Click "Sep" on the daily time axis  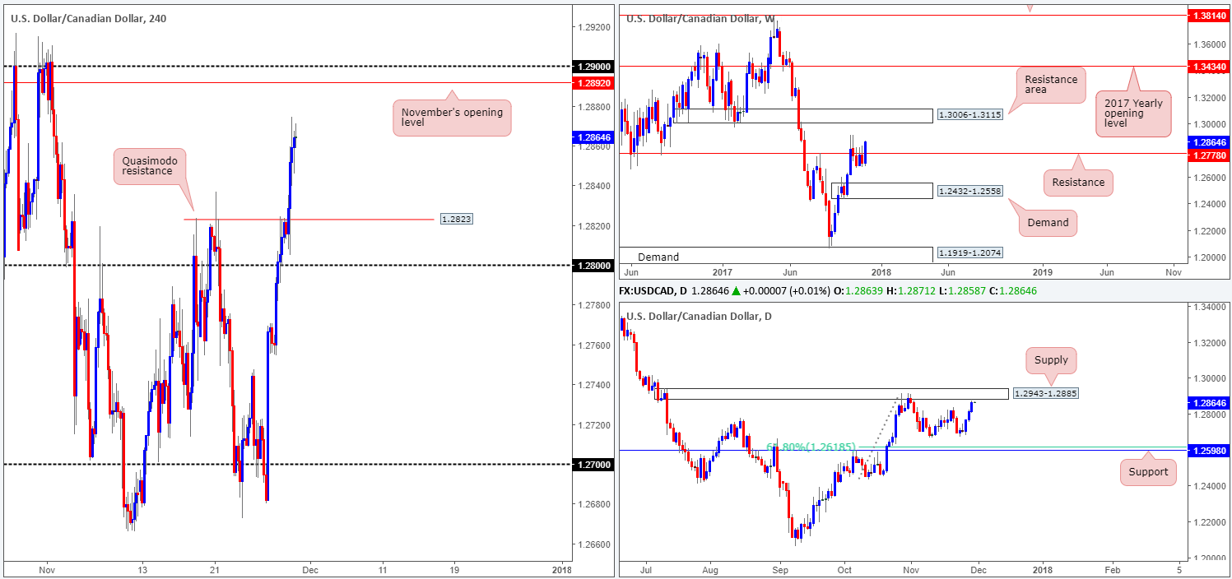781,569
